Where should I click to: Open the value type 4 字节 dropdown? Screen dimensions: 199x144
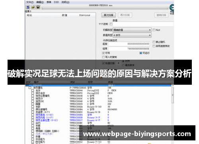pos(132,35)
